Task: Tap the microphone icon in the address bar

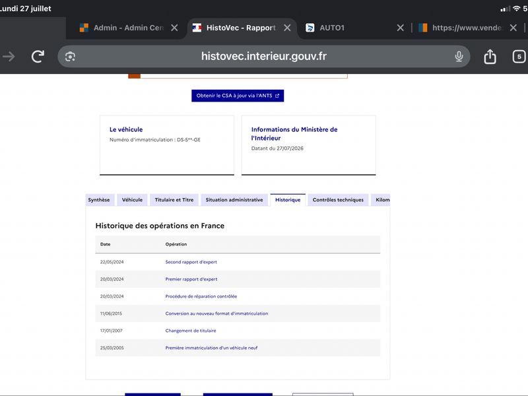Action: tap(459, 56)
